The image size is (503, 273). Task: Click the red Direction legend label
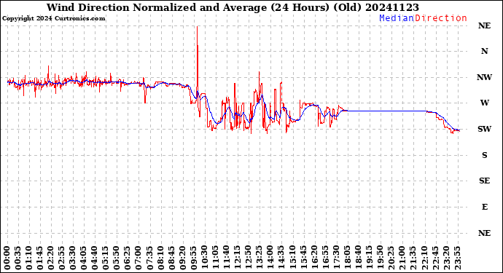tap(440, 18)
